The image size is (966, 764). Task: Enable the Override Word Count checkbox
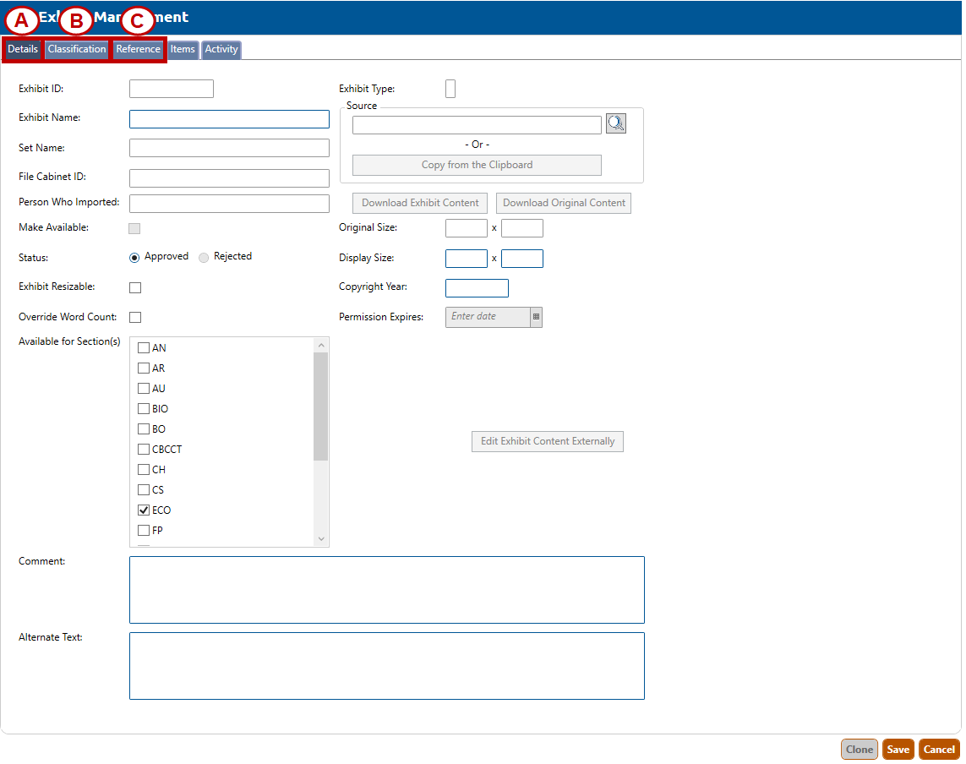pyautogui.click(x=135, y=318)
